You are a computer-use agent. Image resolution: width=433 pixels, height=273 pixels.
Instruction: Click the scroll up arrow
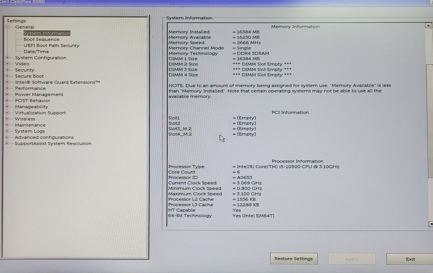click(428, 26)
